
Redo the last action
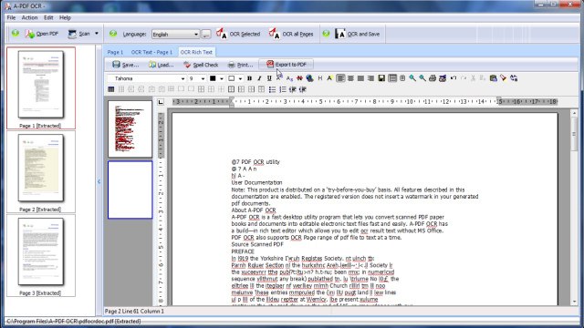pos(464,78)
